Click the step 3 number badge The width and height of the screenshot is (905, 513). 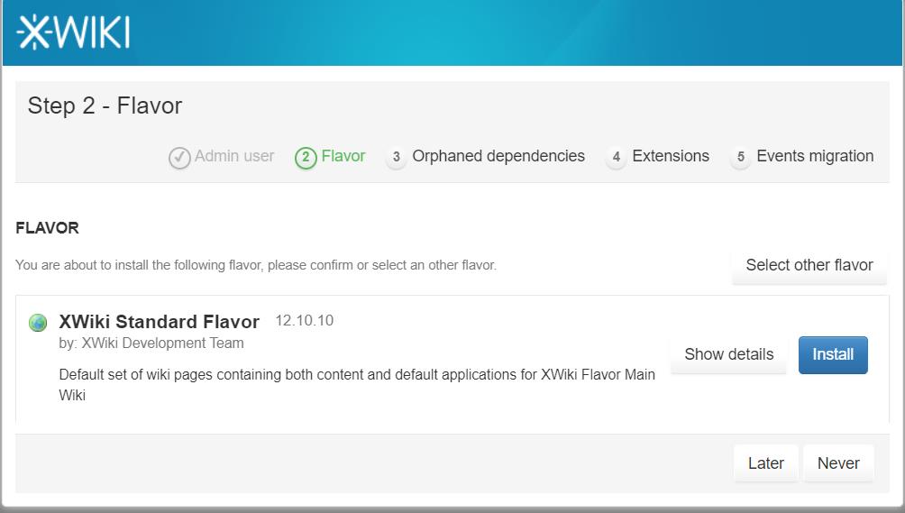pyautogui.click(x=396, y=157)
